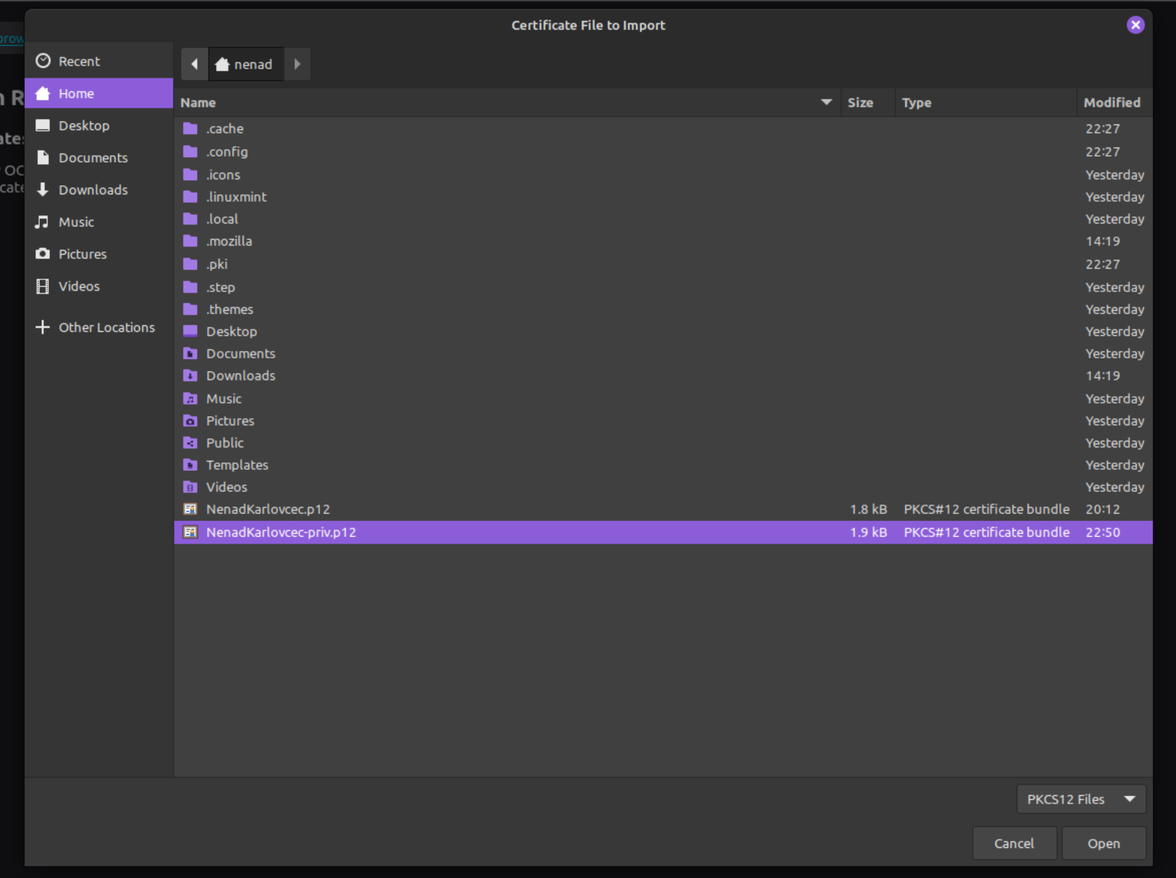Select Home in the sidebar
This screenshot has height=878, width=1176.
99,93
